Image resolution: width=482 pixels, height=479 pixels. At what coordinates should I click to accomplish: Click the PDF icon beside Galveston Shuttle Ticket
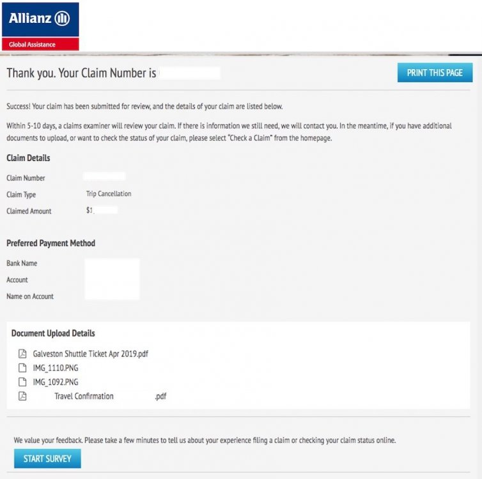coord(22,354)
